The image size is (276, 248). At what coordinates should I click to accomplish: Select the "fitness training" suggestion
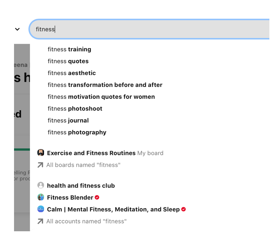click(x=69, y=49)
